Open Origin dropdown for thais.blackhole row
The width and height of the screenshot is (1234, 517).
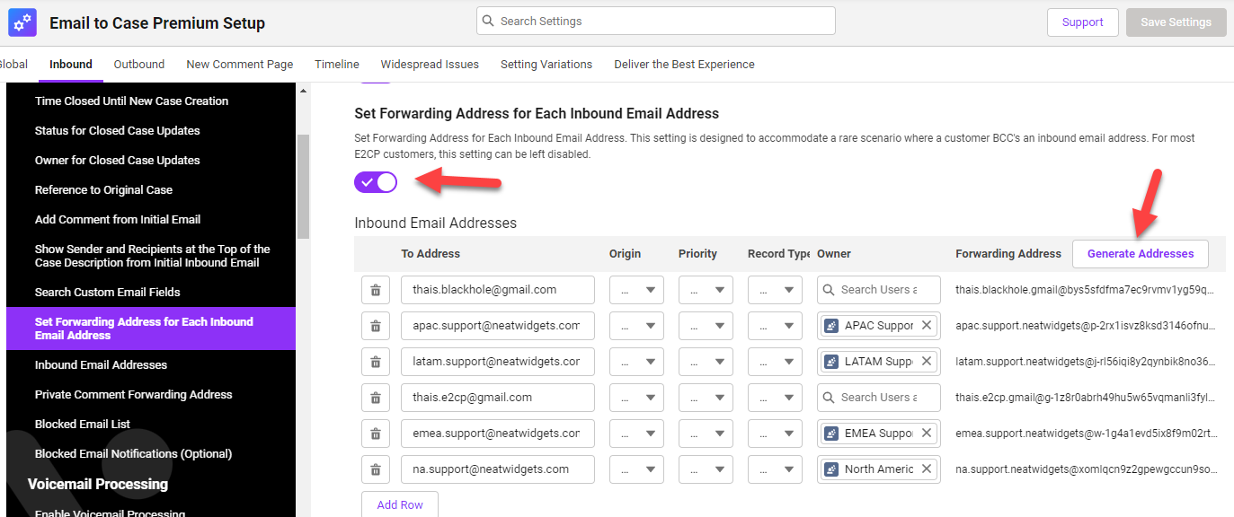coord(636,290)
